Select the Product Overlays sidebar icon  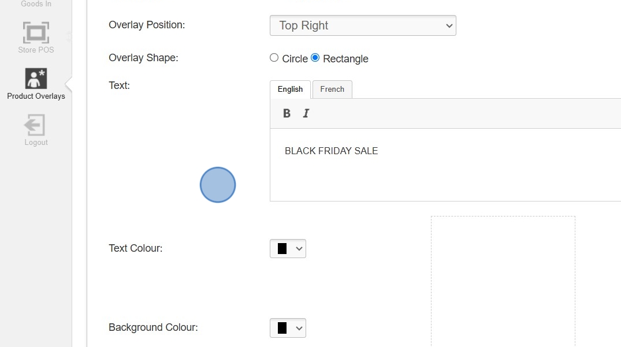tap(36, 79)
